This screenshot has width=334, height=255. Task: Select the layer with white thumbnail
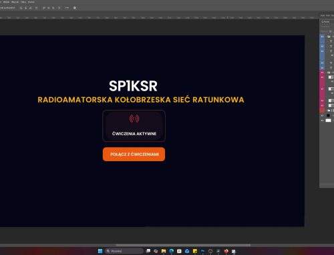coord(329,121)
